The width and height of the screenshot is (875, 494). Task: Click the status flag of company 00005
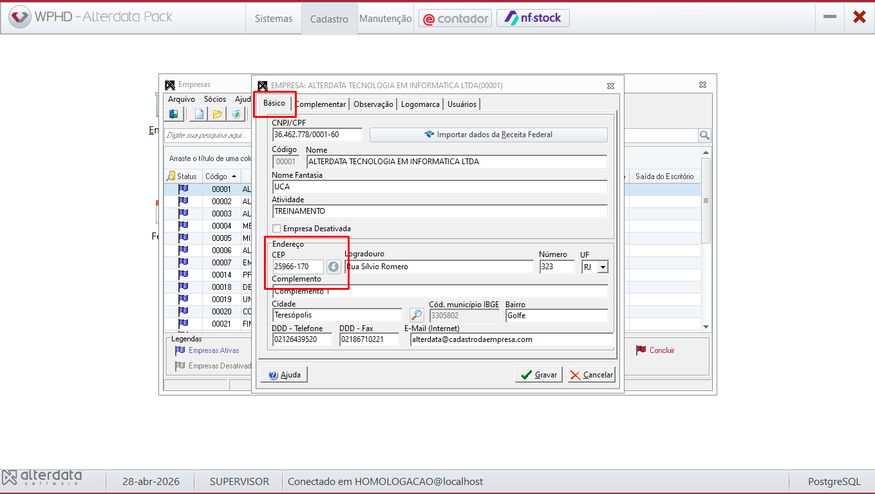(x=183, y=238)
